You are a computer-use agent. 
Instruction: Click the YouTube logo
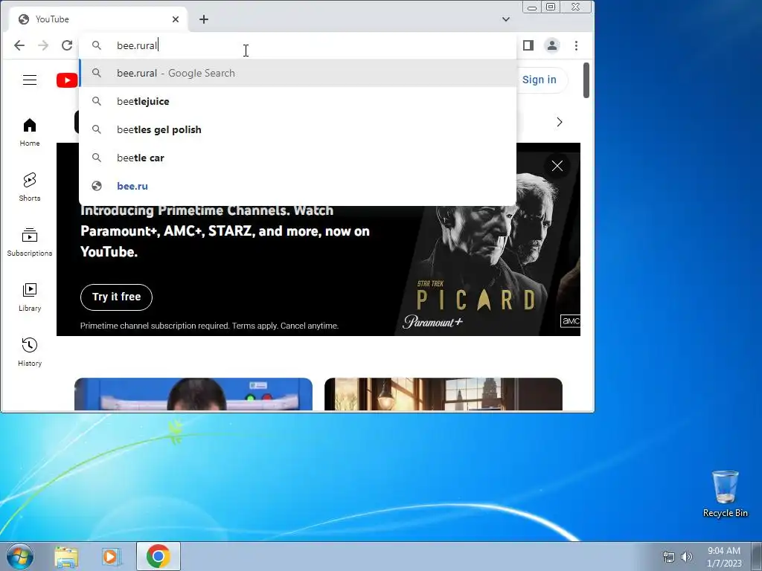pyautogui.click(x=68, y=80)
